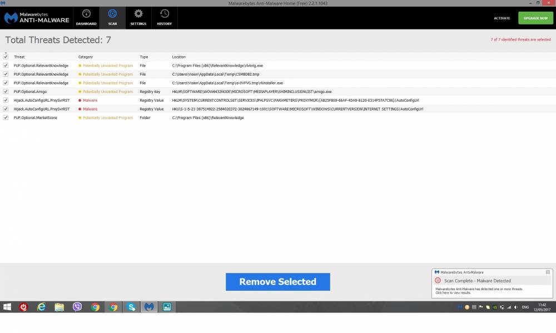Uncheck the HKU AutoConfigUrl hijack checkbox
This screenshot has height=333, width=556.
click(6, 109)
